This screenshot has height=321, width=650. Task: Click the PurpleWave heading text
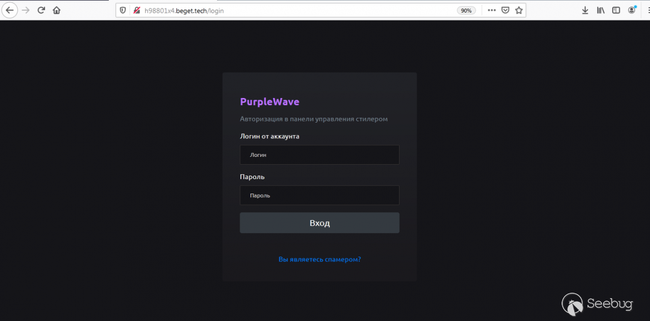coord(270,102)
